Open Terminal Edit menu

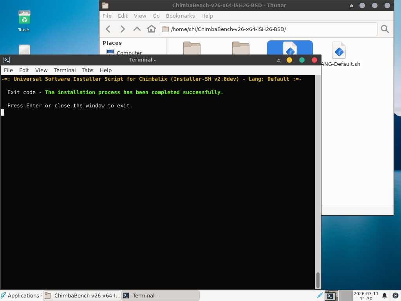click(x=24, y=70)
